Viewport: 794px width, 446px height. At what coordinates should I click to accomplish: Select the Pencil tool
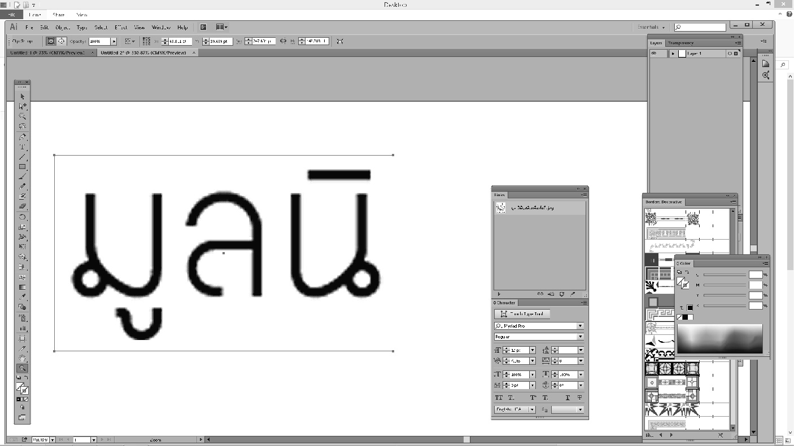(23, 186)
